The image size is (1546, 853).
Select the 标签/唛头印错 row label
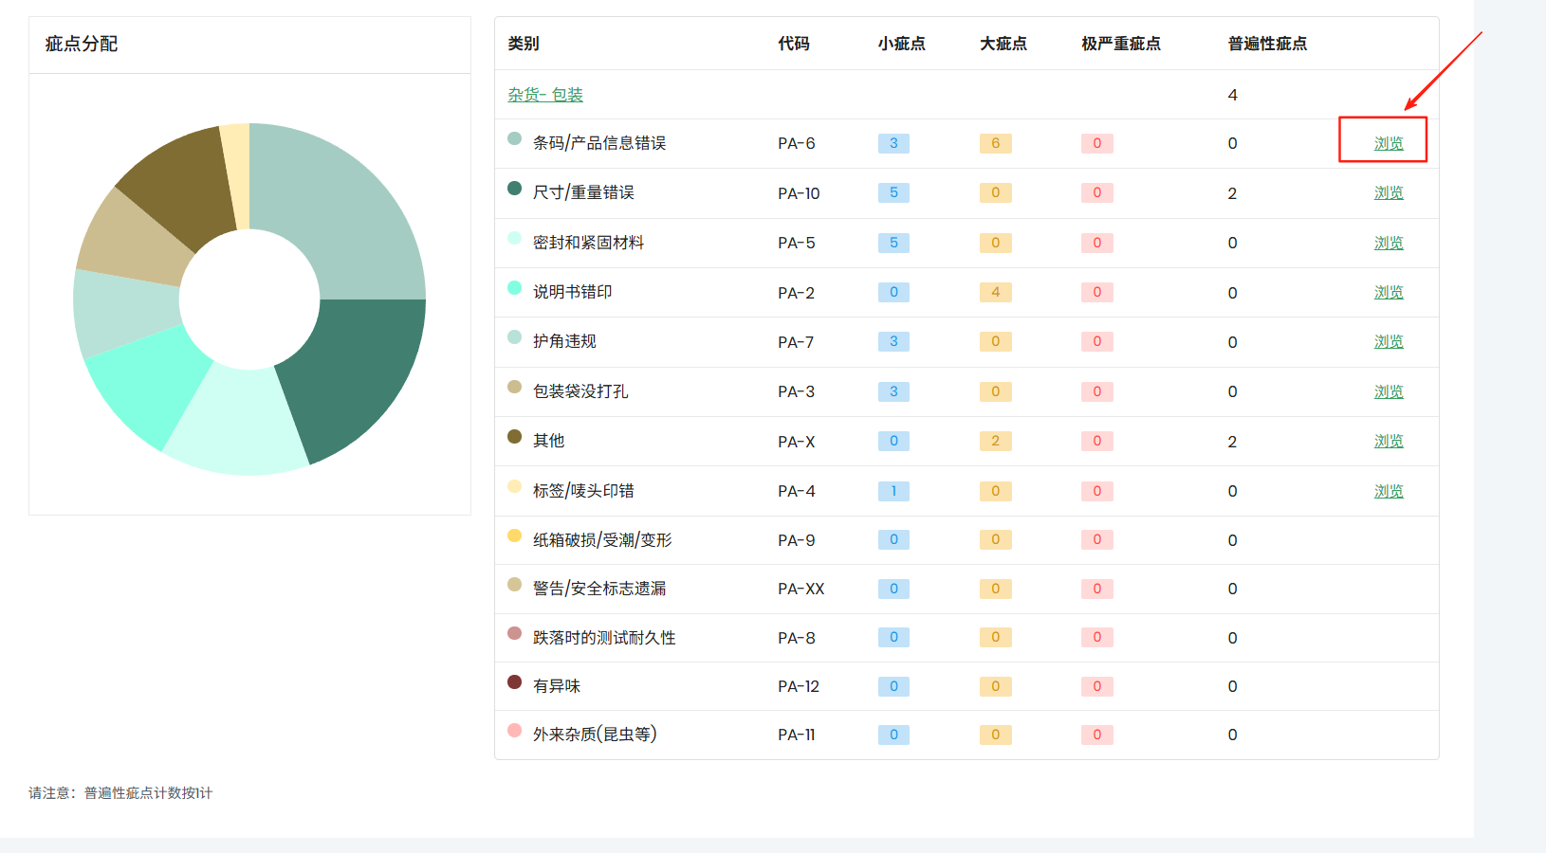click(x=583, y=491)
